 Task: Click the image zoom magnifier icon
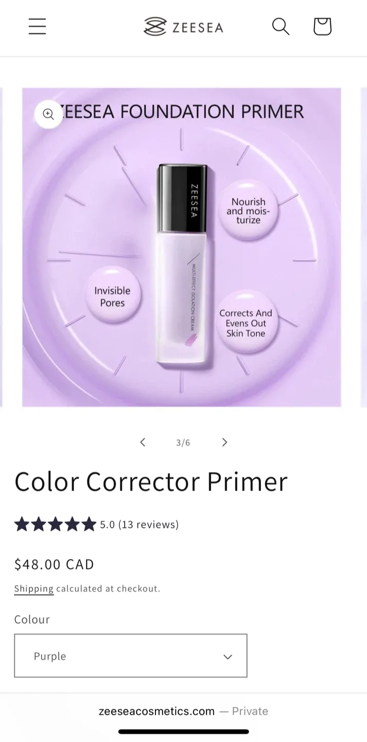click(48, 114)
